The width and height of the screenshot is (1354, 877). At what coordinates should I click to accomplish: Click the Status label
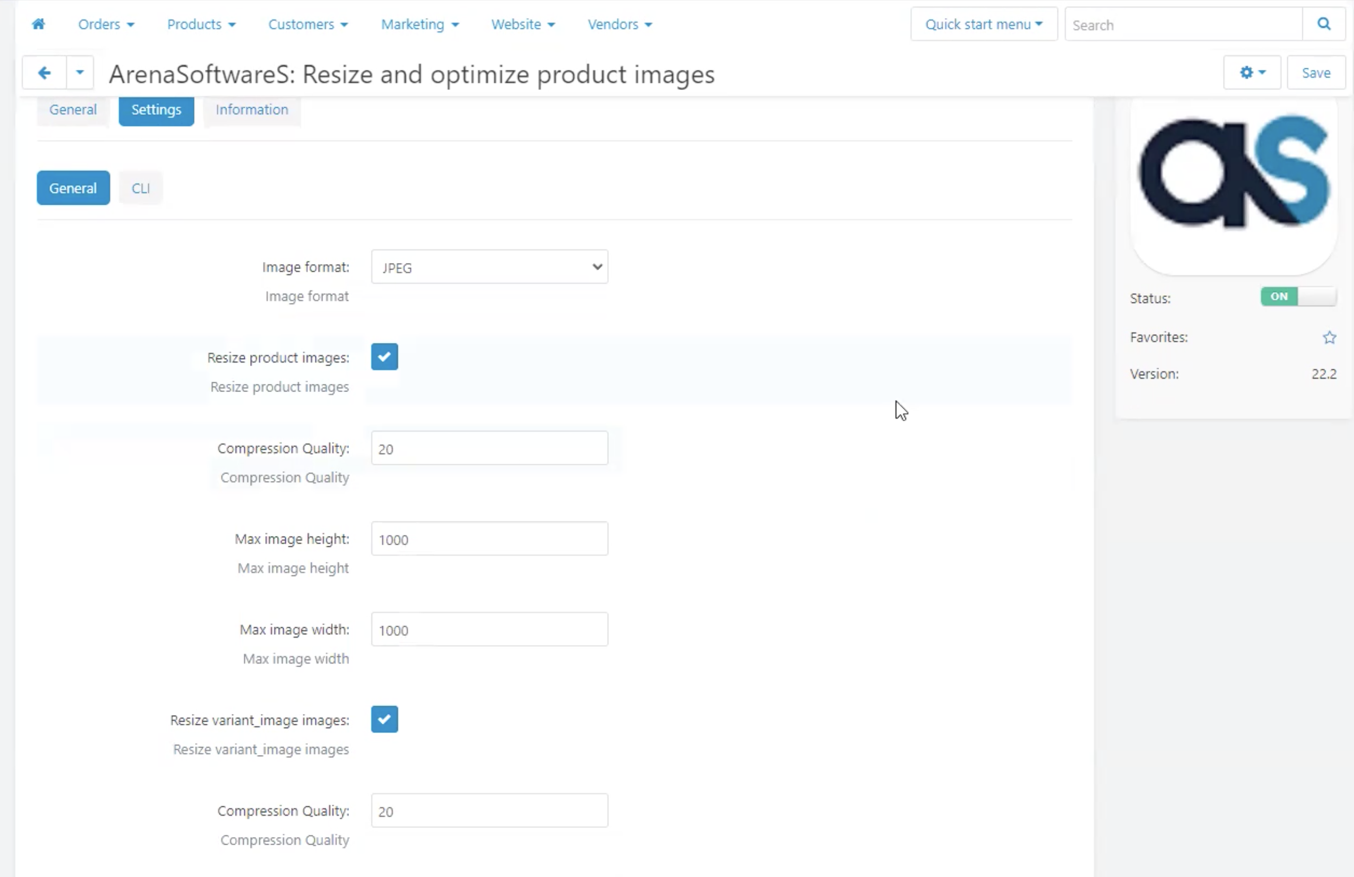pyautogui.click(x=1150, y=299)
